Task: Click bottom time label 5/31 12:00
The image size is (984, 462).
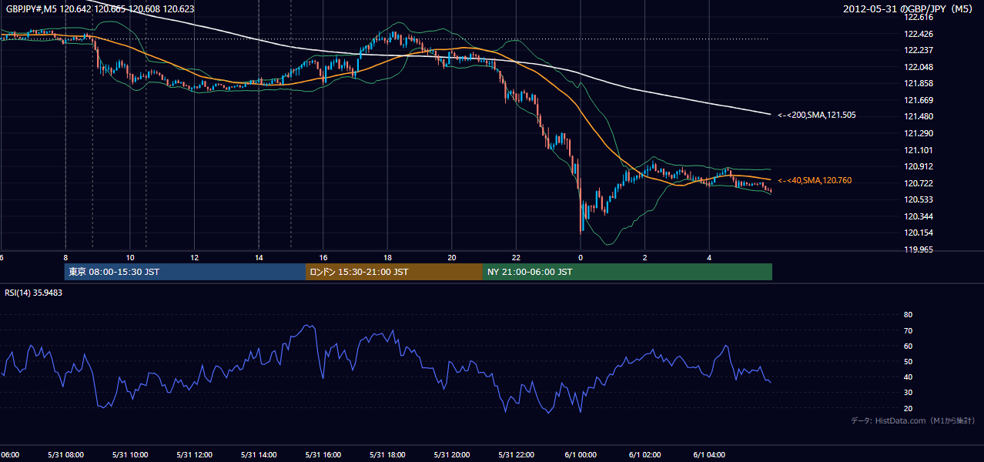Action: point(195,455)
